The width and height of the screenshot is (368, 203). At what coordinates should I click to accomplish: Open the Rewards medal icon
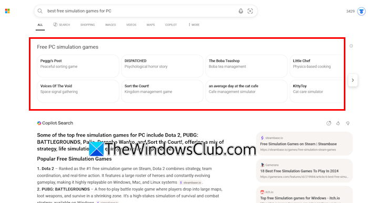(362, 11)
